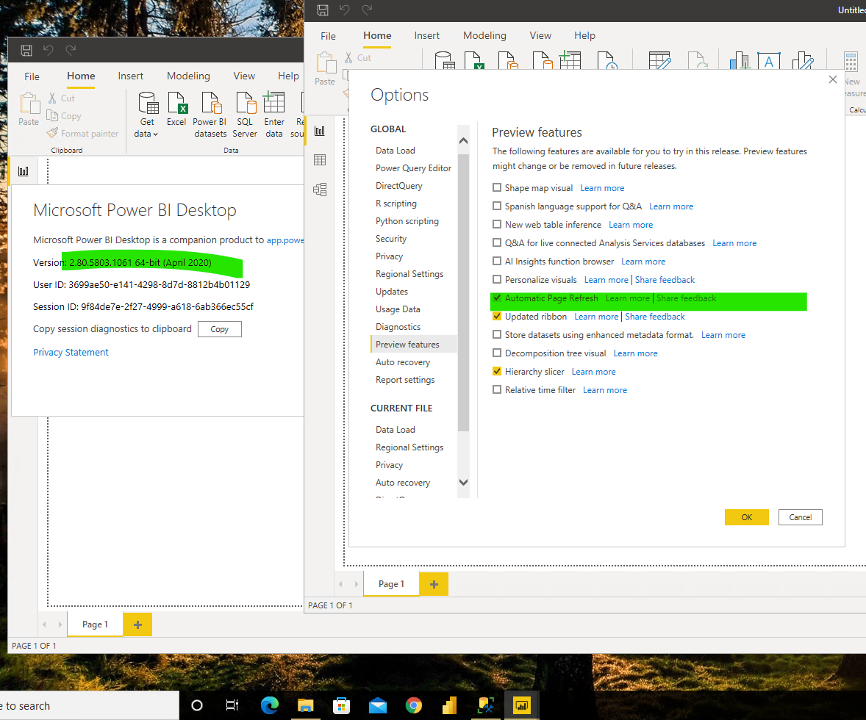Click Paste icon in left window ribbon
Screen dimensions: 866x720
tap(29, 109)
